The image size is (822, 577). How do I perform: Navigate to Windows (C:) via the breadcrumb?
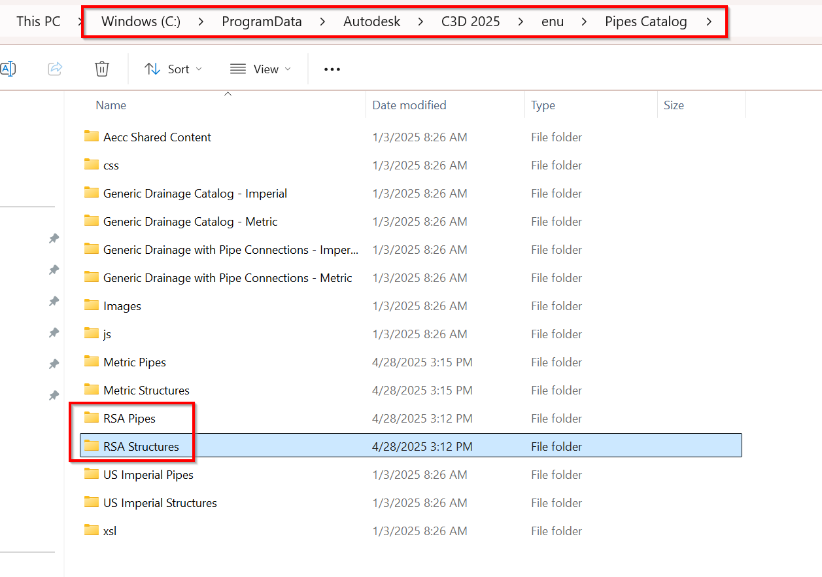pyautogui.click(x=140, y=21)
